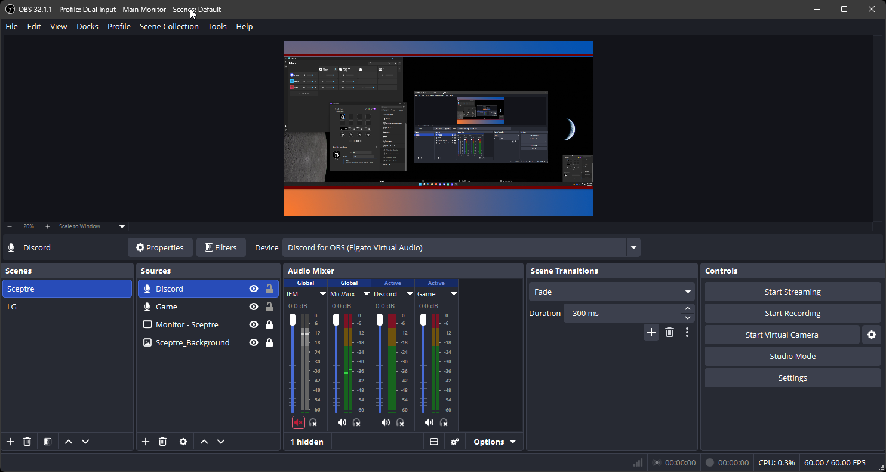Remove selected source with trash icon
This screenshot has height=472, width=886.
162,442
